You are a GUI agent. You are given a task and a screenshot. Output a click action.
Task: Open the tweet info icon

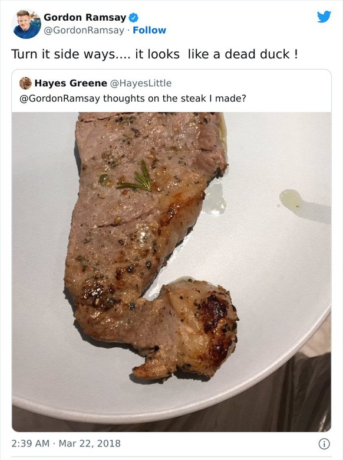pos(324,443)
